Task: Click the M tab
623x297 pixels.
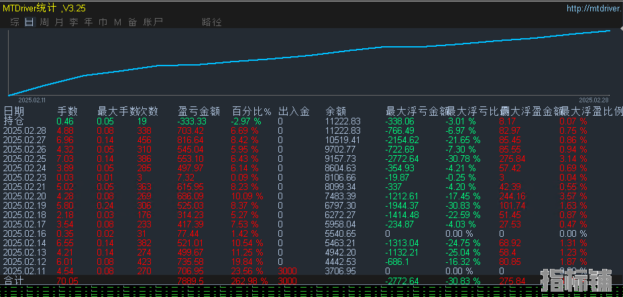Action: point(117,22)
